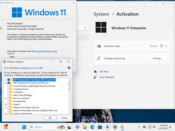Open volume control tray icon
Viewport: 175px width, 131px height.
coord(154,127)
